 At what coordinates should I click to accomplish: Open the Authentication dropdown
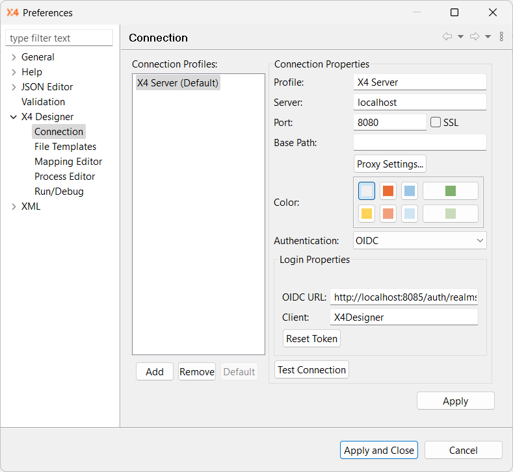(419, 240)
